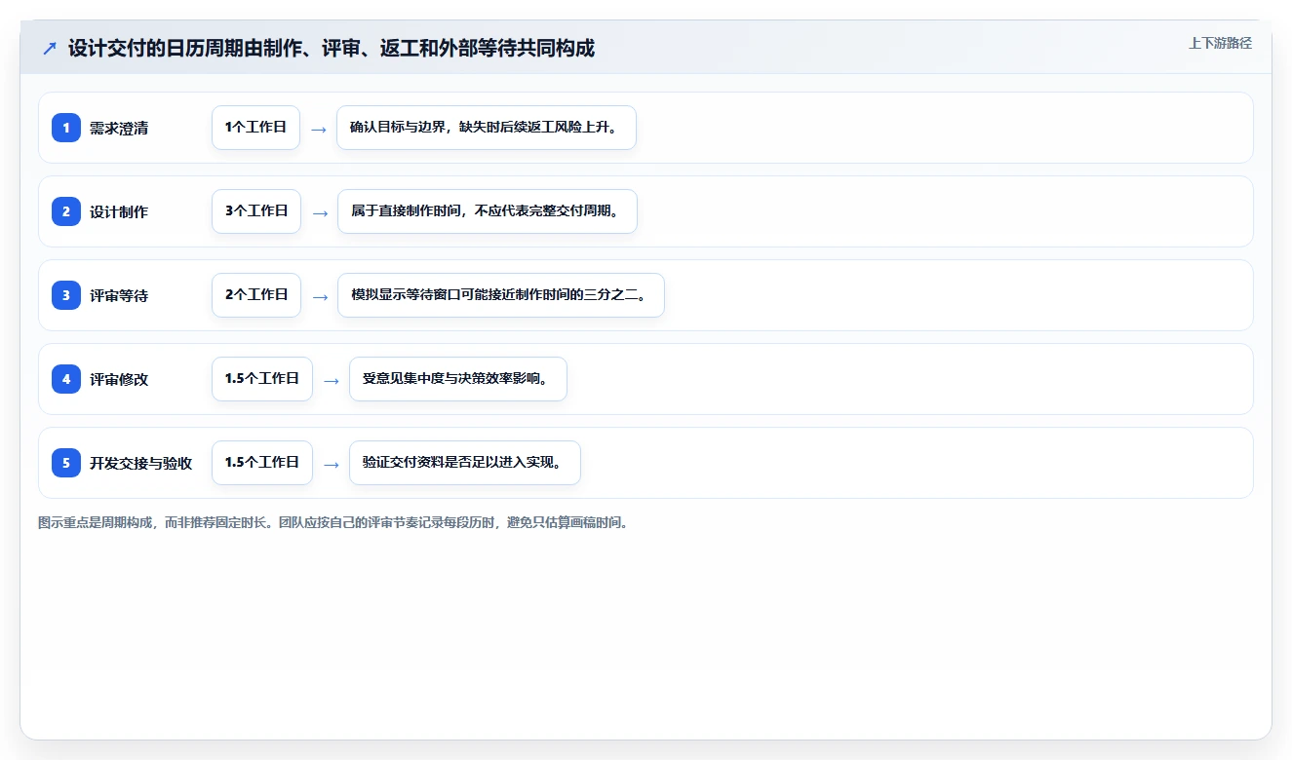The width and height of the screenshot is (1292, 760).
Task: Click the 2个工作日 duration chip
Action: click(256, 295)
